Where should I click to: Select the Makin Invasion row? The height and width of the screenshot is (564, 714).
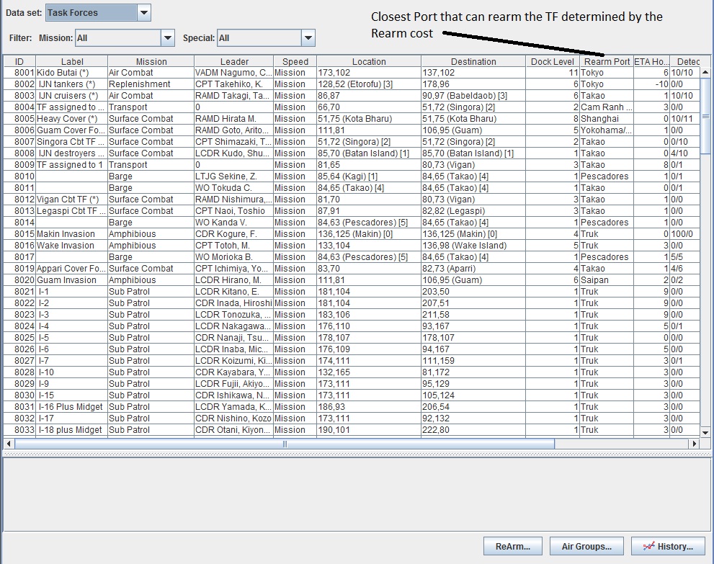click(x=352, y=234)
